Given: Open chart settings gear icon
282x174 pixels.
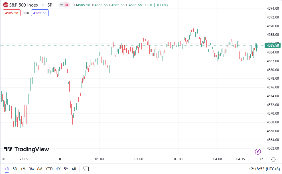Looking at the screenshot, I should 273,159.
